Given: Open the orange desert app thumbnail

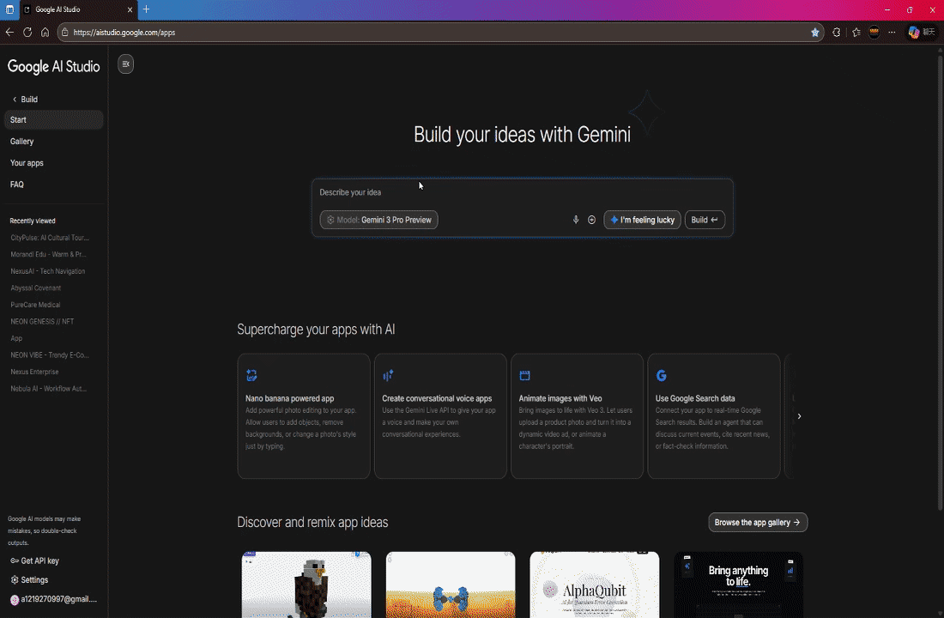Looking at the screenshot, I should 451,585.
